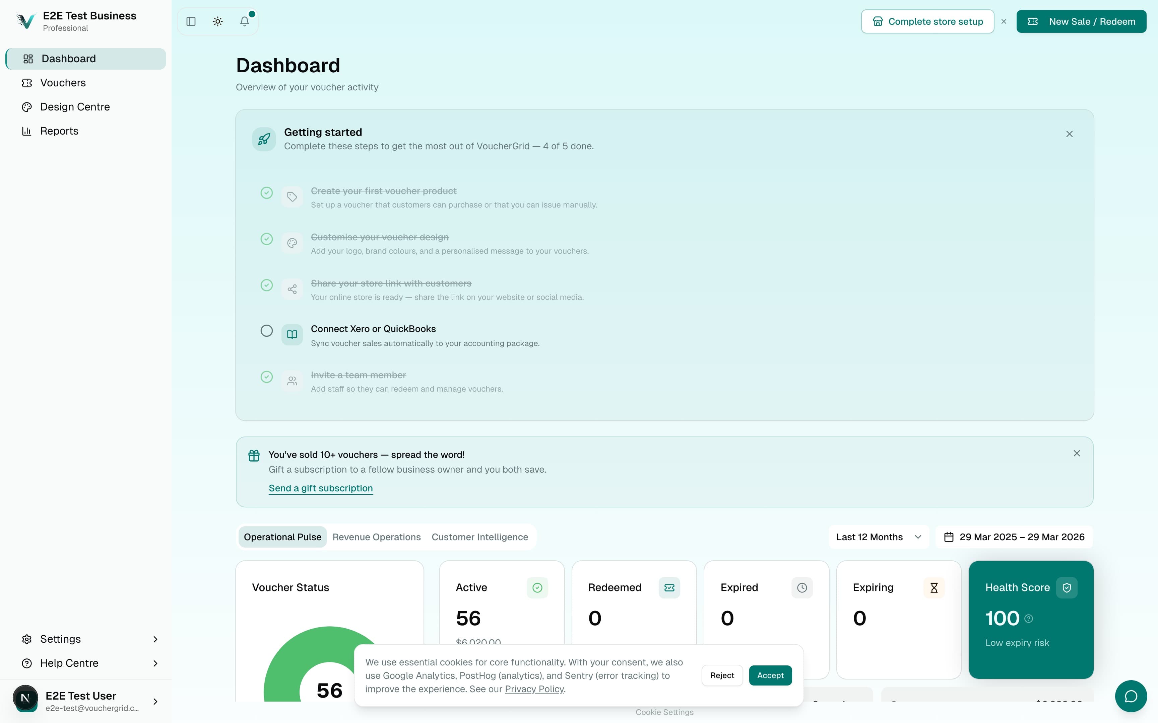Expand the Settings menu chevron
Image resolution: width=1158 pixels, height=723 pixels.
point(155,639)
